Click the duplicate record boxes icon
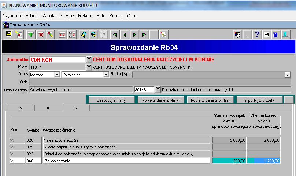The height and width of the screenshot is (176, 296). pos(72,35)
